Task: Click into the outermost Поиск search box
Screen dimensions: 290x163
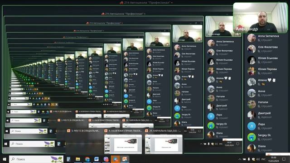Action: tap(36, 159)
